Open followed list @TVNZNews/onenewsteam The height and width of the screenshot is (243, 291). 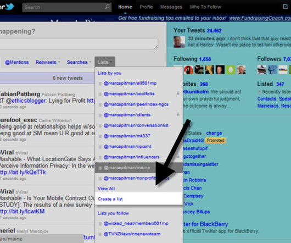132,234
